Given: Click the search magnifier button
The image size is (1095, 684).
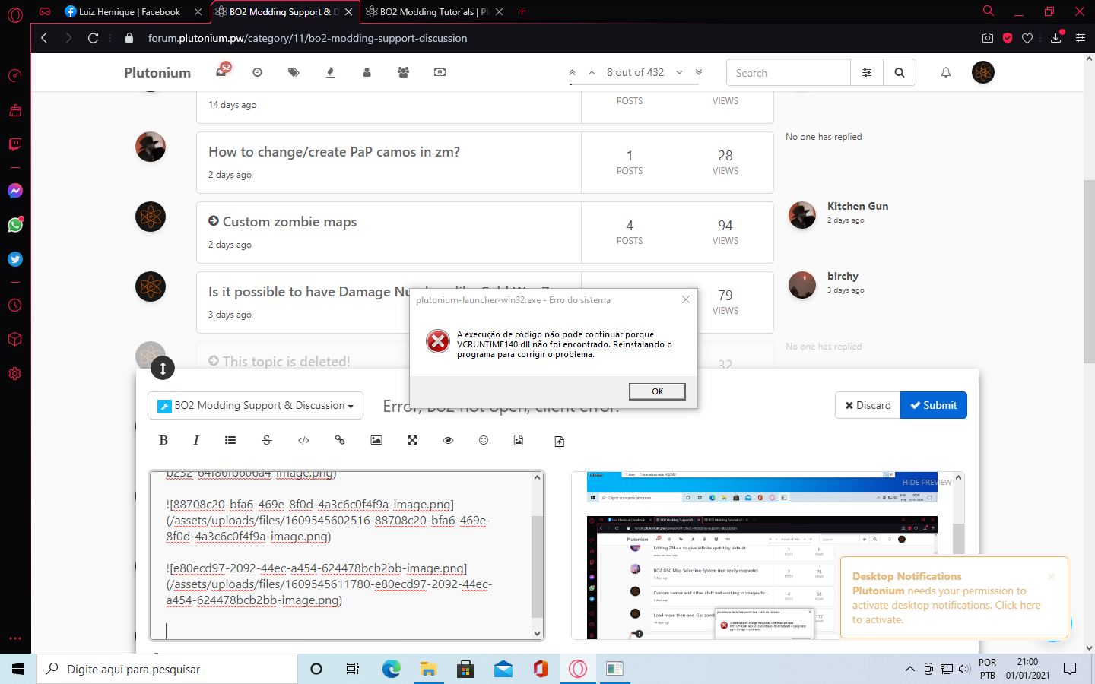Looking at the screenshot, I should 900,73.
